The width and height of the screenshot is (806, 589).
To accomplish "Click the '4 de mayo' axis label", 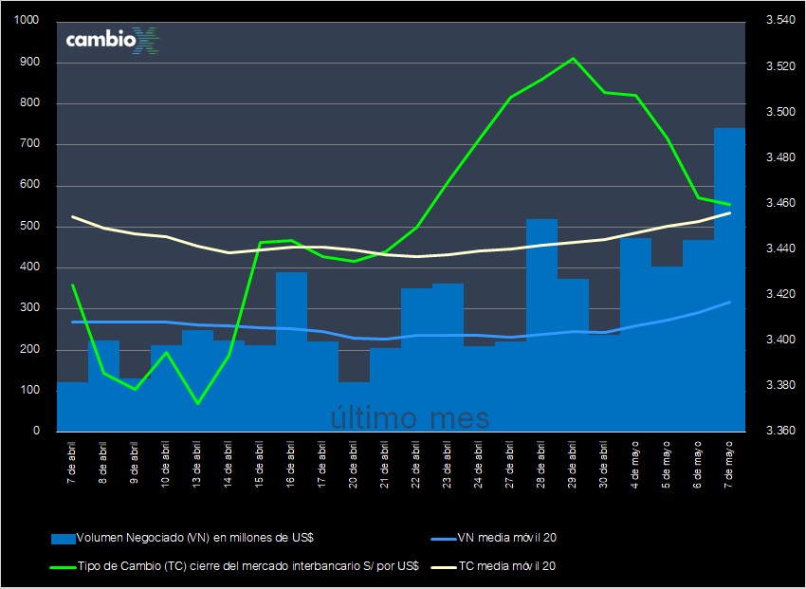I will [634, 464].
